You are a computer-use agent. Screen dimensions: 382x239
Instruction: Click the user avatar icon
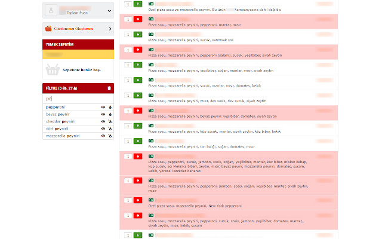[51, 10]
